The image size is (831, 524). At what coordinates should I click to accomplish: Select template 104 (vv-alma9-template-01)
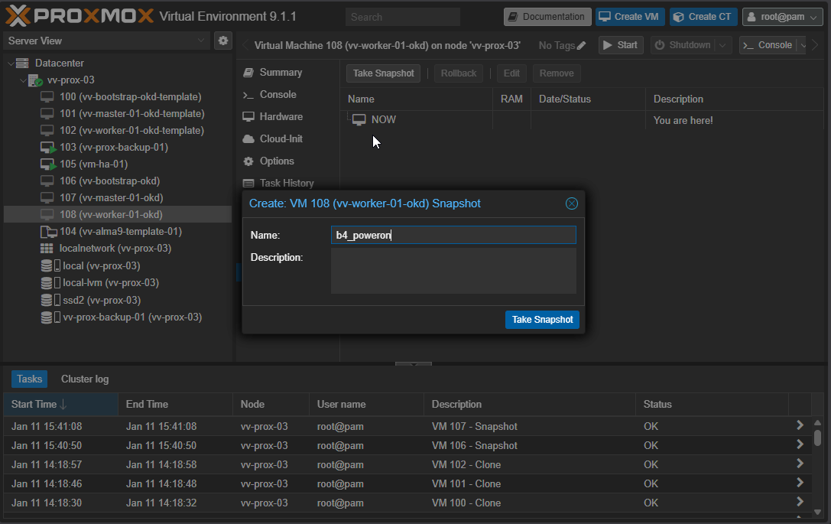[120, 231]
